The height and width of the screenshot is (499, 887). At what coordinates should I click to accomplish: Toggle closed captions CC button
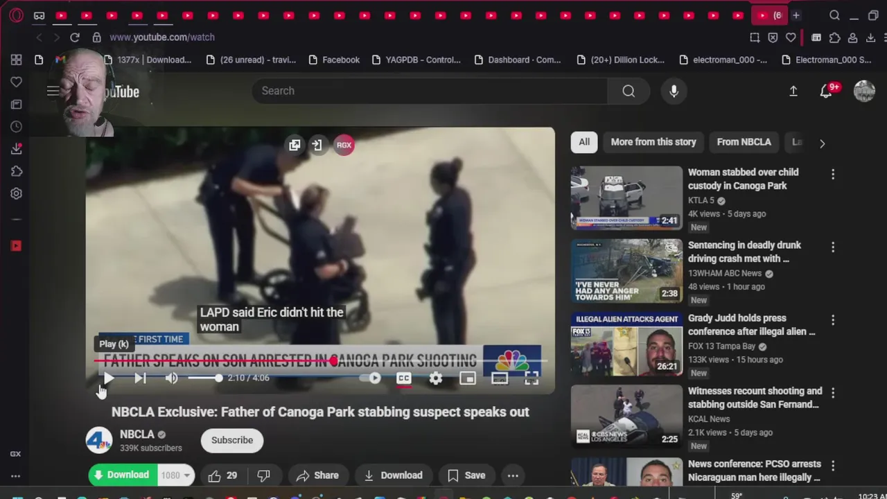pos(404,378)
